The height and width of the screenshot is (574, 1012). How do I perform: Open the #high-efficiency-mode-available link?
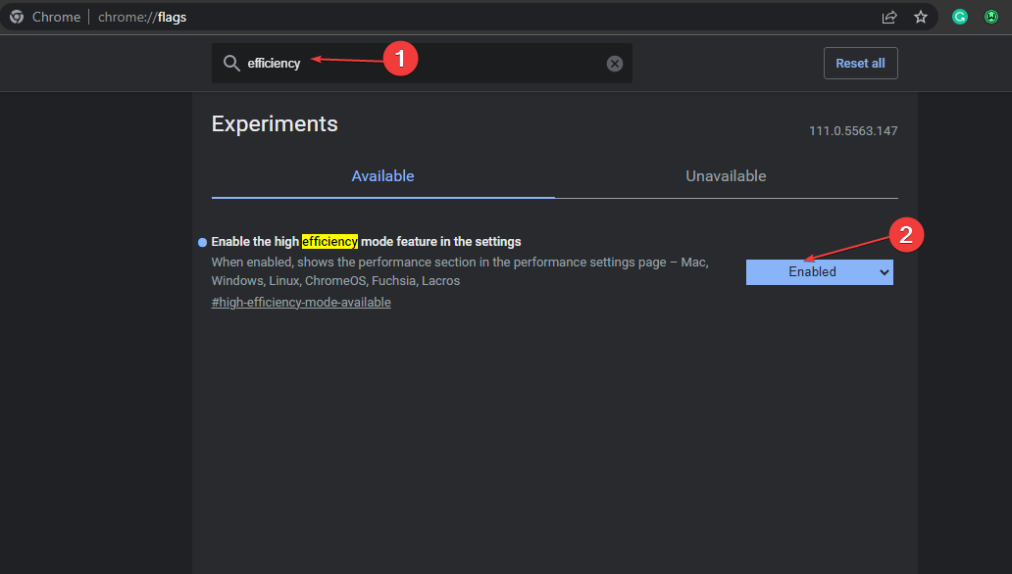point(301,303)
